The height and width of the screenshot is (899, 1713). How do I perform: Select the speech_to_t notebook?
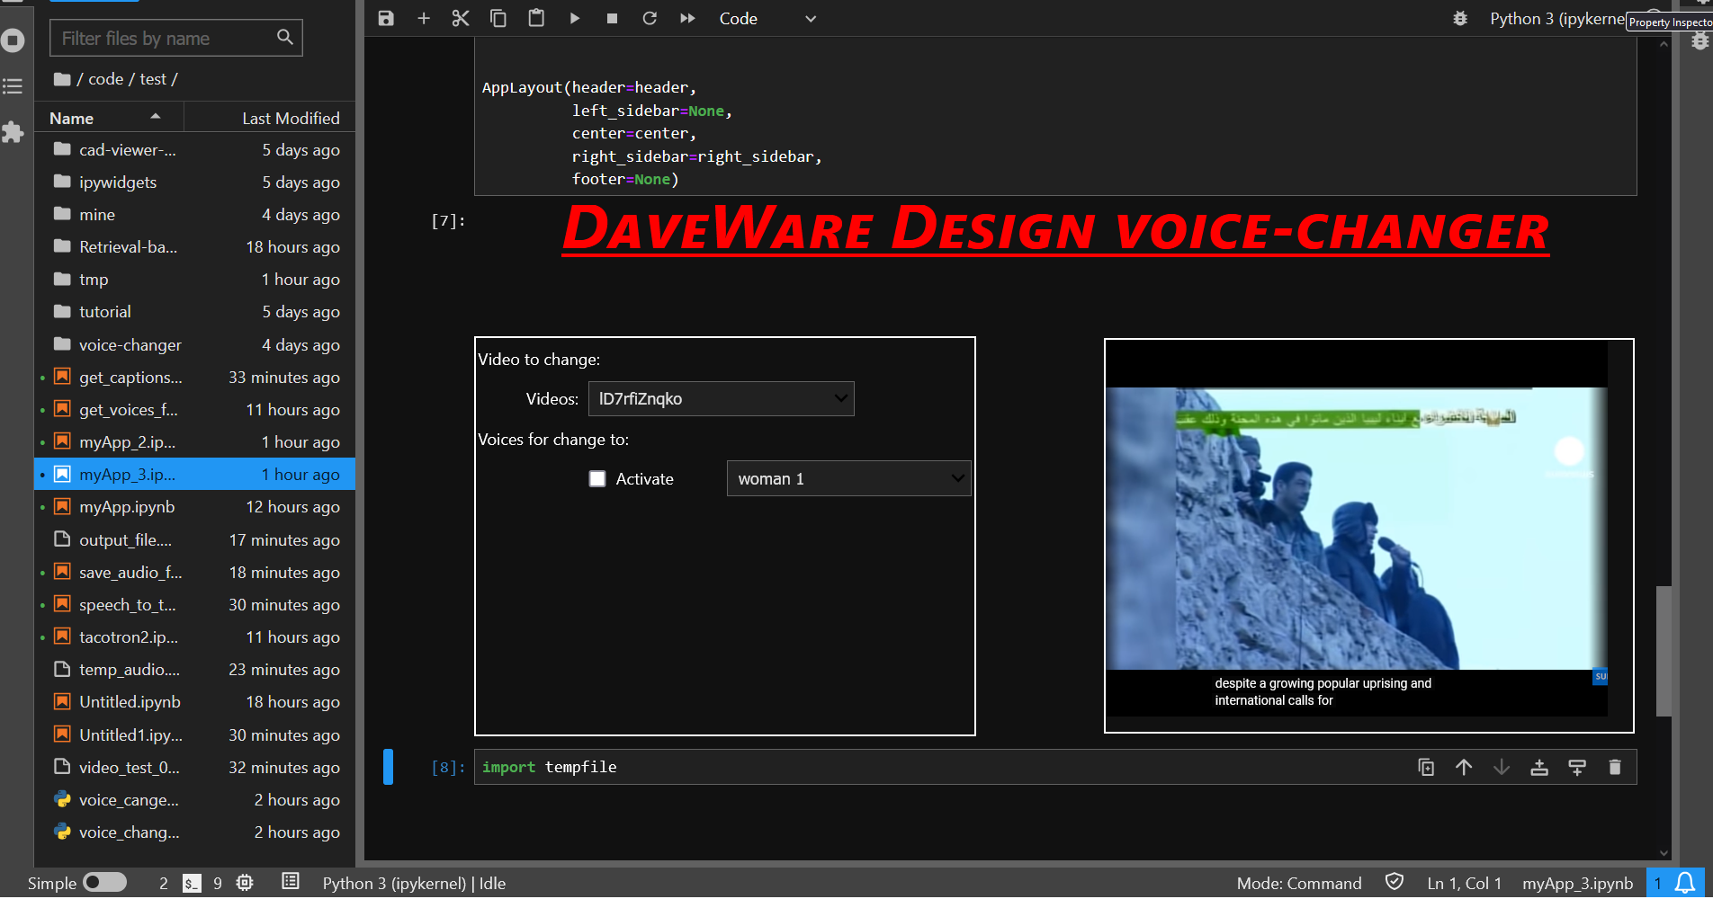pyautogui.click(x=194, y=605)
